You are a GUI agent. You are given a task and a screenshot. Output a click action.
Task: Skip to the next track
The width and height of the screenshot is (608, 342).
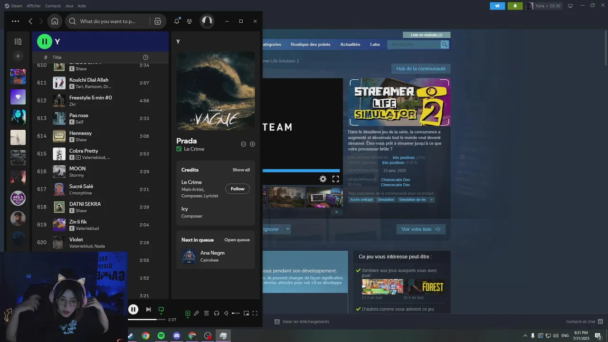pyautogui.click(x=148, y=310)
